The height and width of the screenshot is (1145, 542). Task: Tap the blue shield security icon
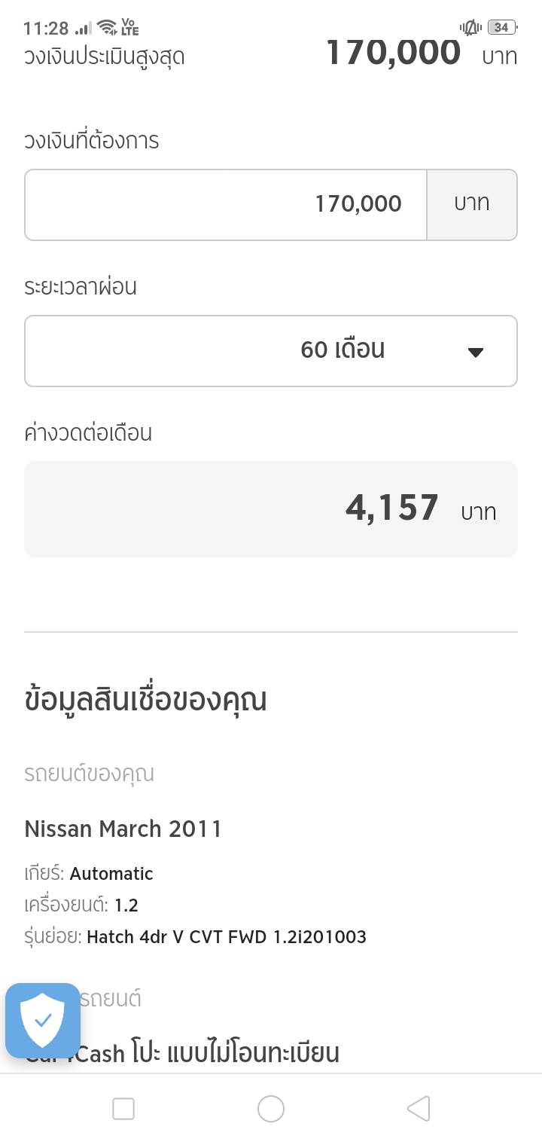tap(43, 1021)
